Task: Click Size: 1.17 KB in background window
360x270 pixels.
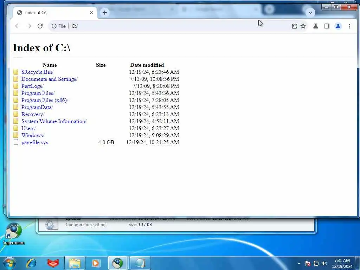Action: pyautogui.click(x=140, y=225)
